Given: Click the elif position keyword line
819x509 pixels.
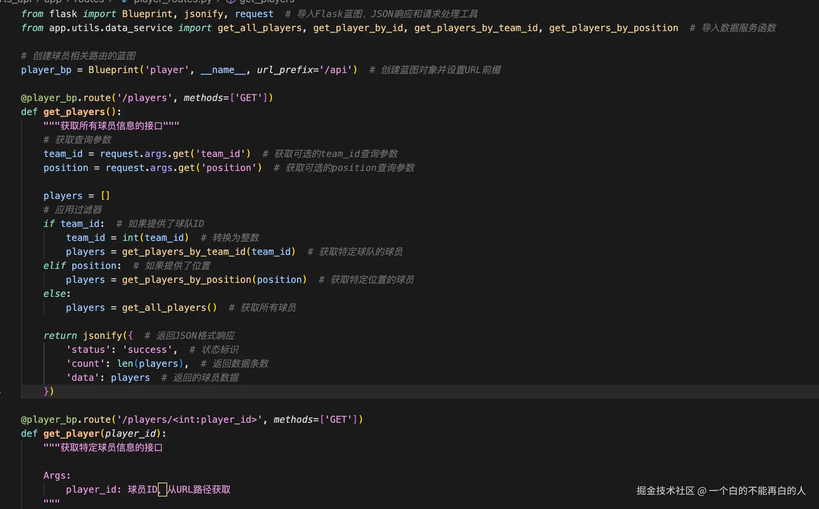Looking at the screenshot, I should pos(54,266).
